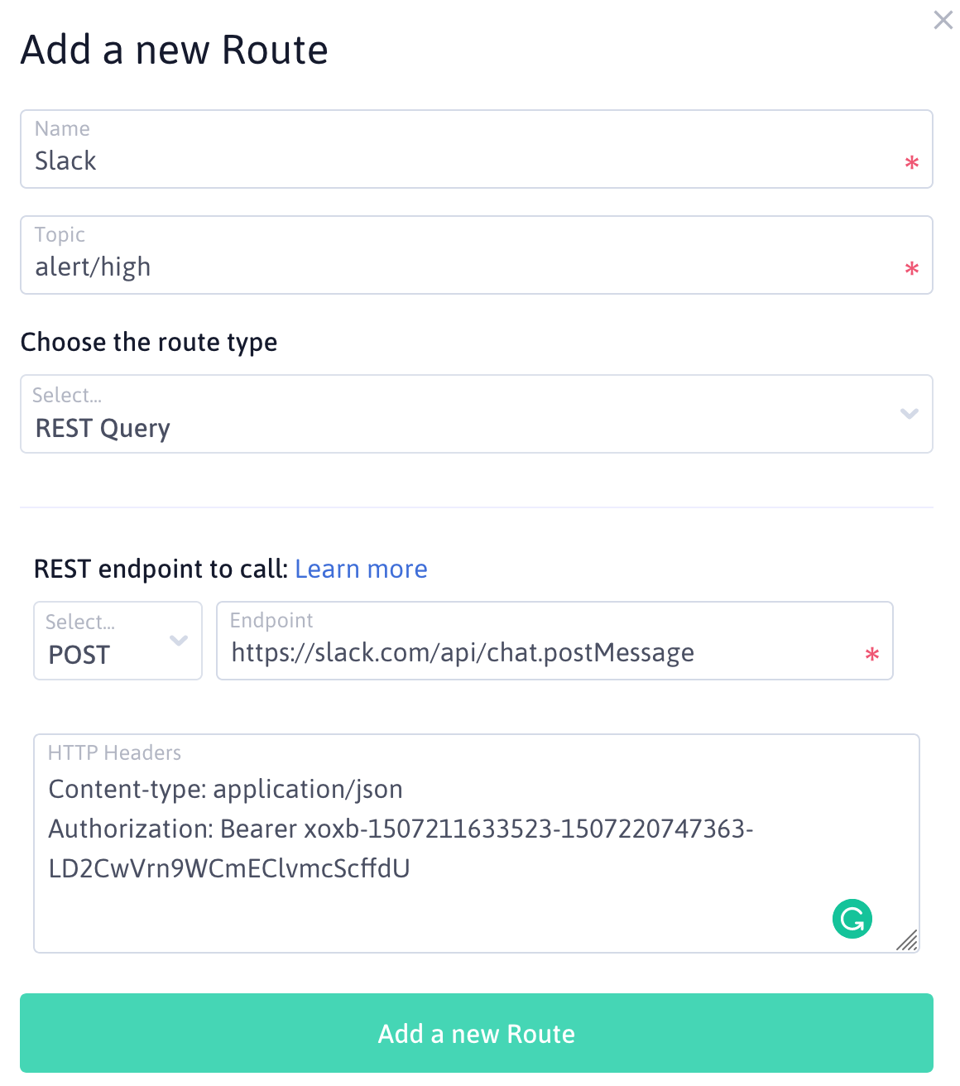This screenshot has height=1086, width=960.
Task: Click the Content-type header line
Action: point(226,790)
